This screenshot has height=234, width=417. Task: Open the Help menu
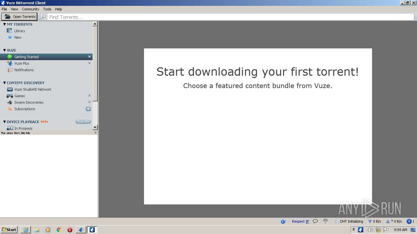pos(59,9)
